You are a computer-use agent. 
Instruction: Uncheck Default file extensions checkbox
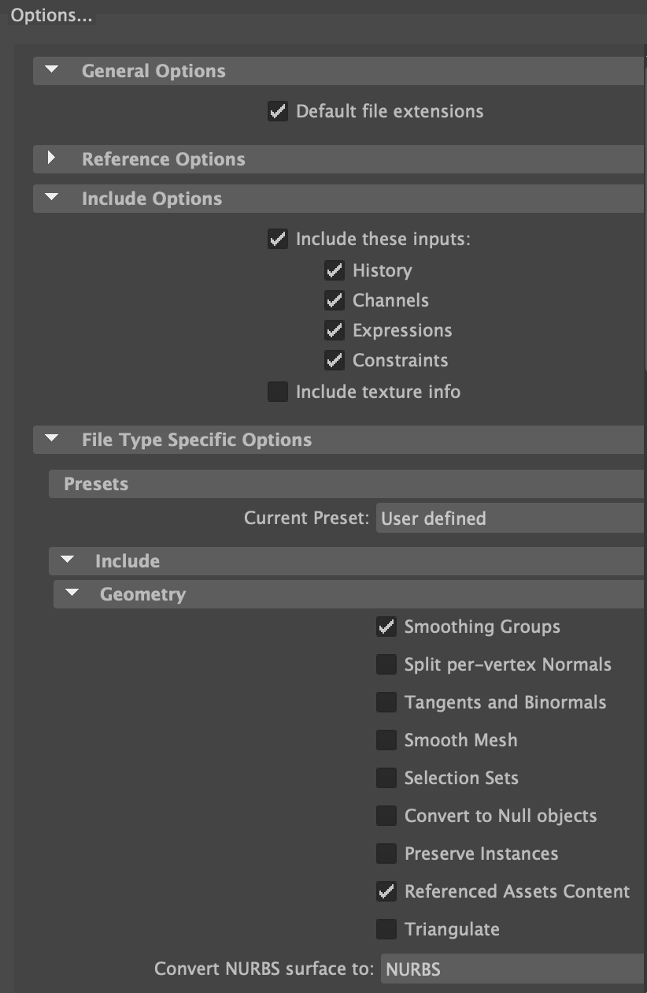click(278, 111)
